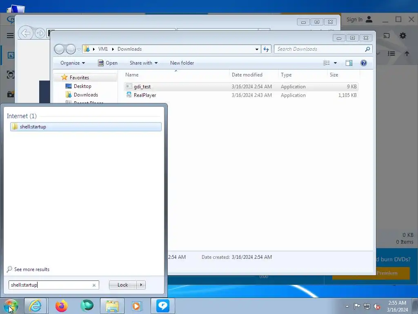Change your view icon in Explorer
This screenshot has height=314, width=418.
point(326,63)
